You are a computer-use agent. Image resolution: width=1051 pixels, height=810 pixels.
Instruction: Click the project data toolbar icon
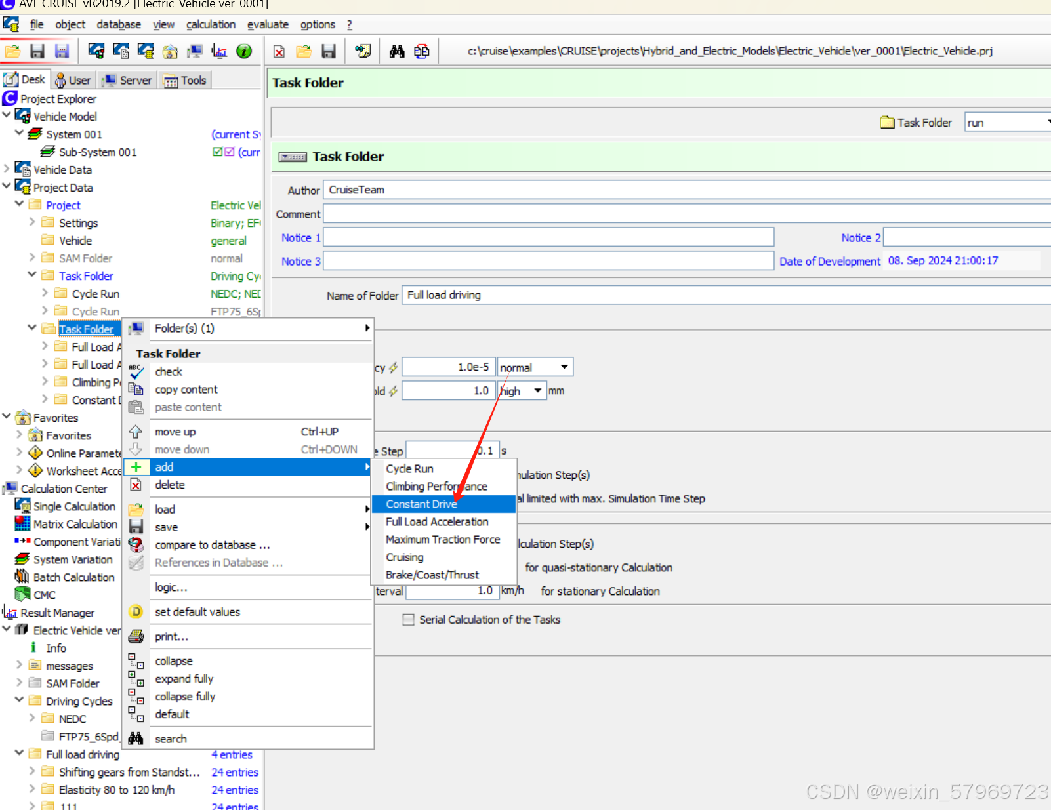[x=146, y=51]
